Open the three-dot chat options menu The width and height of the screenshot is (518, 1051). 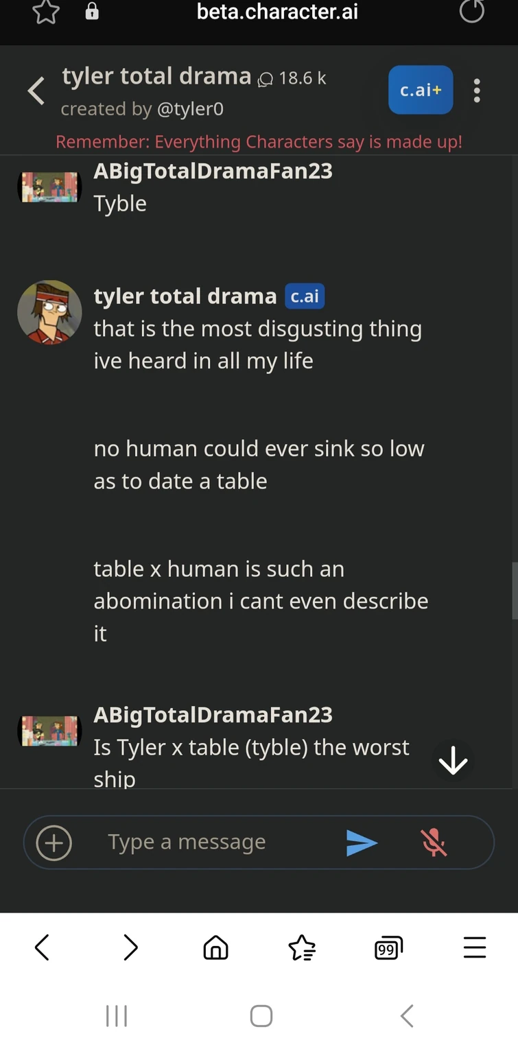coord(477,91)
